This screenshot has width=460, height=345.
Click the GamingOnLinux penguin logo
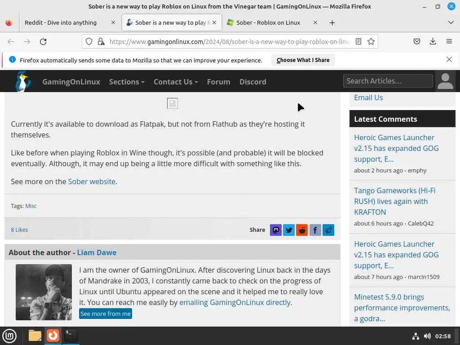click(23, 81)
